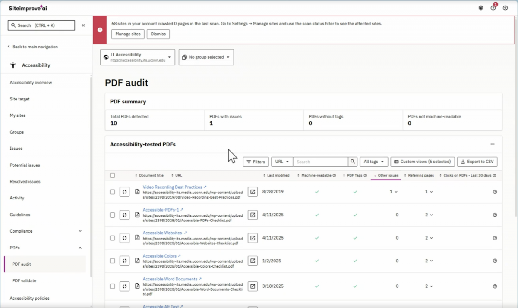This screenshot has height=308, width=518.
Task: Click the recheck icon for Accessible Websites
Action: (124, 238)
